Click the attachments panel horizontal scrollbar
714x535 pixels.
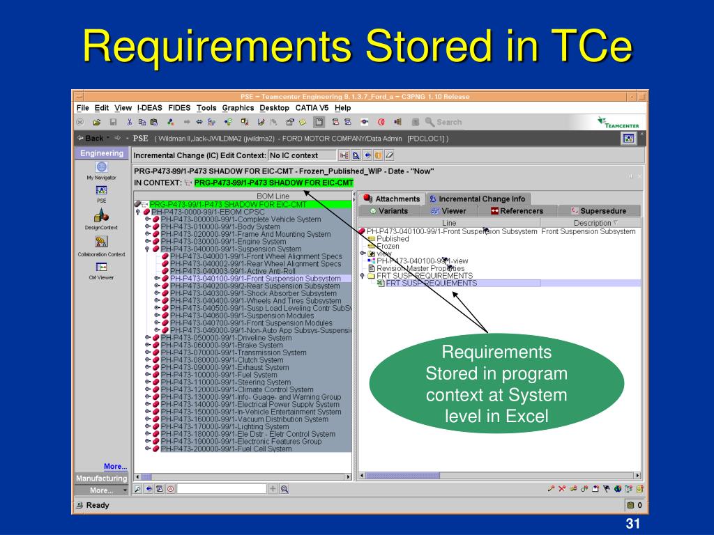pyautogui.click(x=499, y=475)
